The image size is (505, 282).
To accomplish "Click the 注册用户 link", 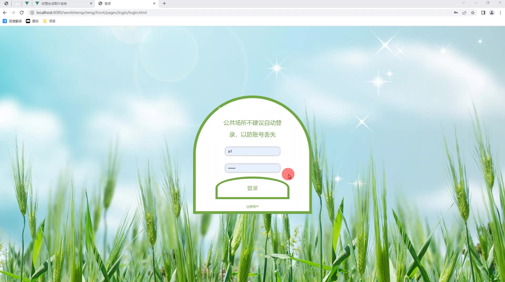I will 252,207.
